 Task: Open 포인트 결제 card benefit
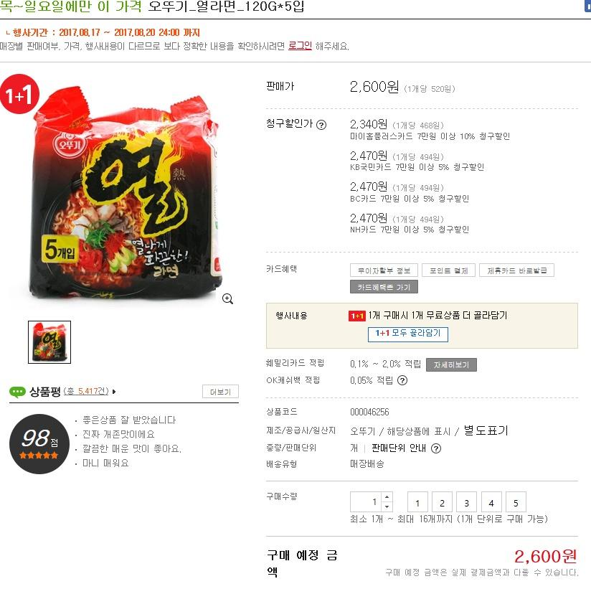coord(448,270)
